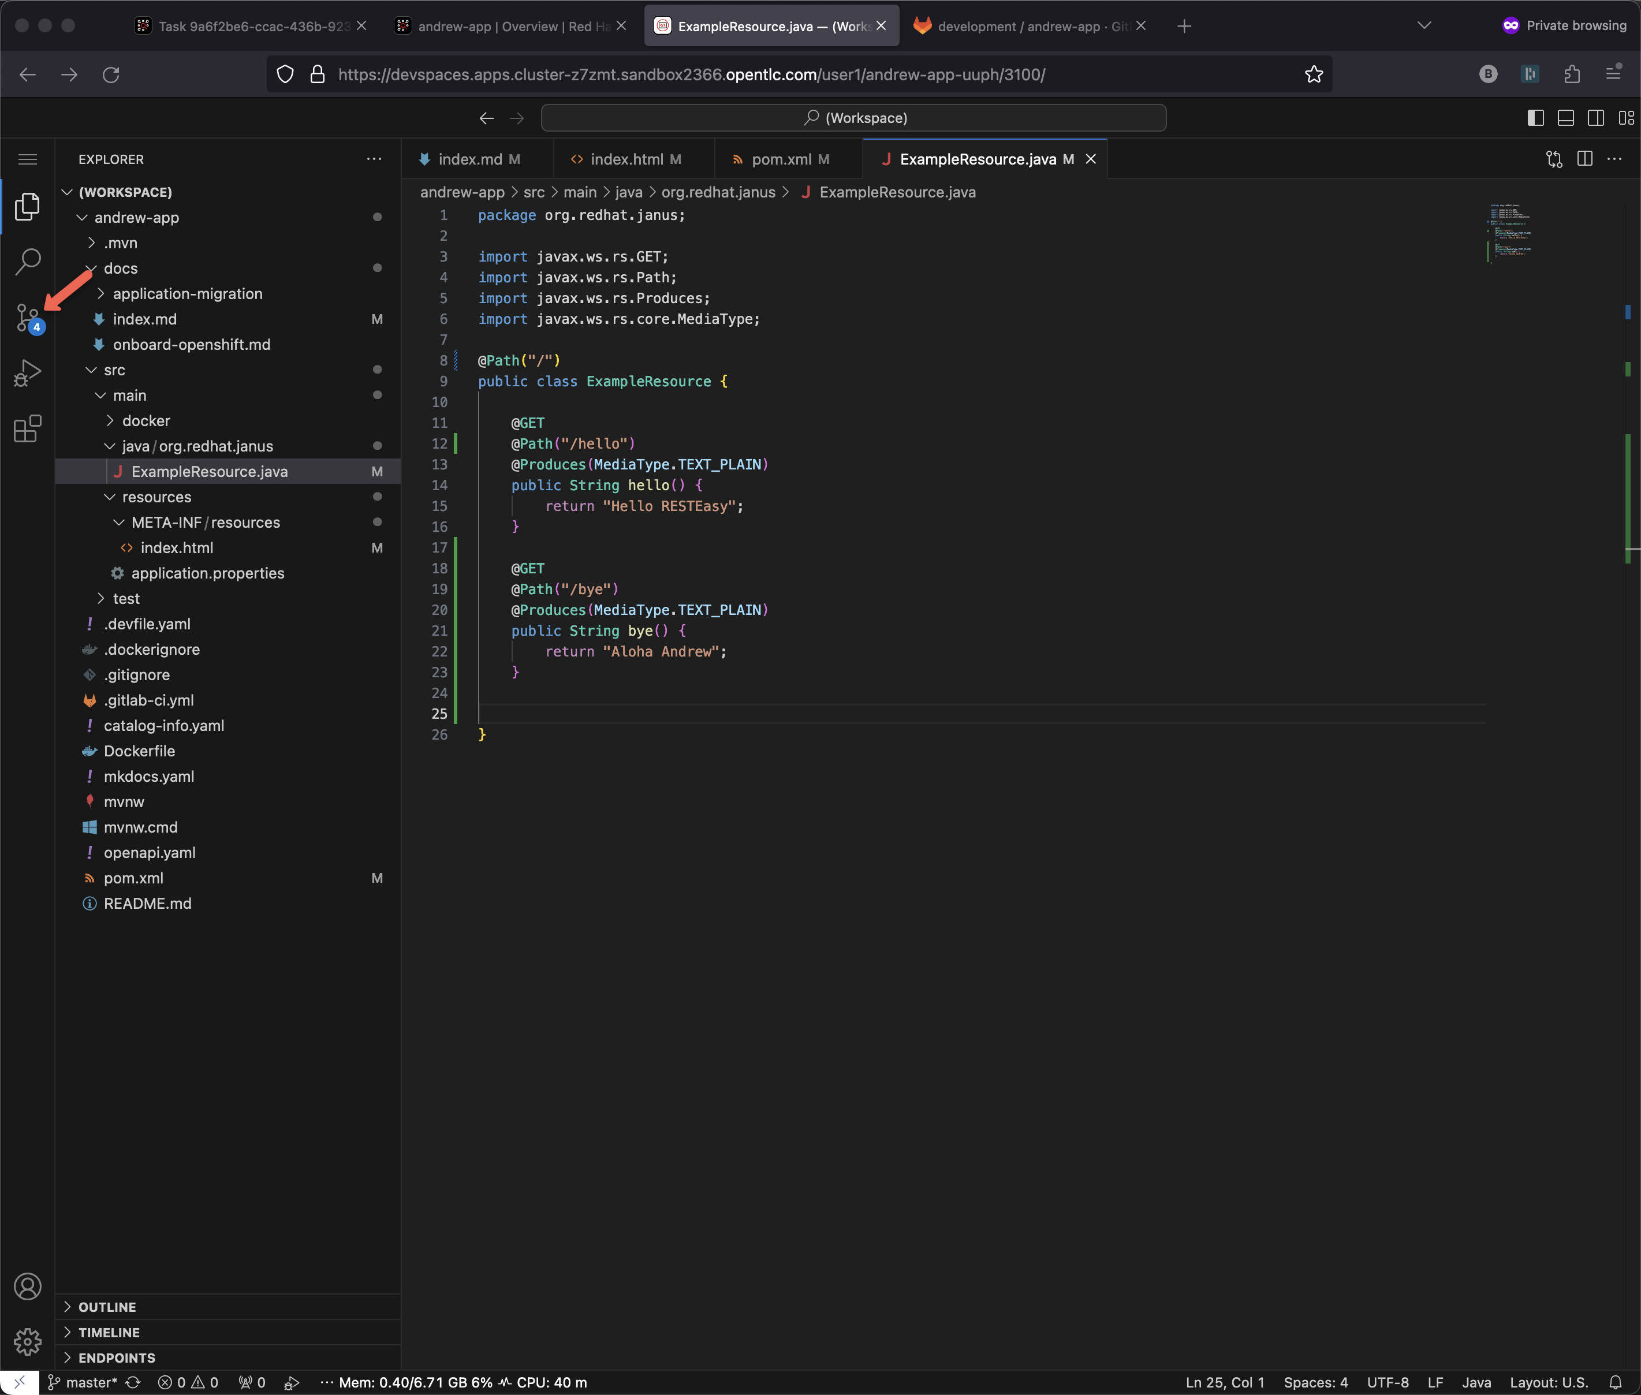Image resolution: width=1641 pixels, height=1395 pixels.
Task: Split the editor to the right
Action: (1584, 159)
